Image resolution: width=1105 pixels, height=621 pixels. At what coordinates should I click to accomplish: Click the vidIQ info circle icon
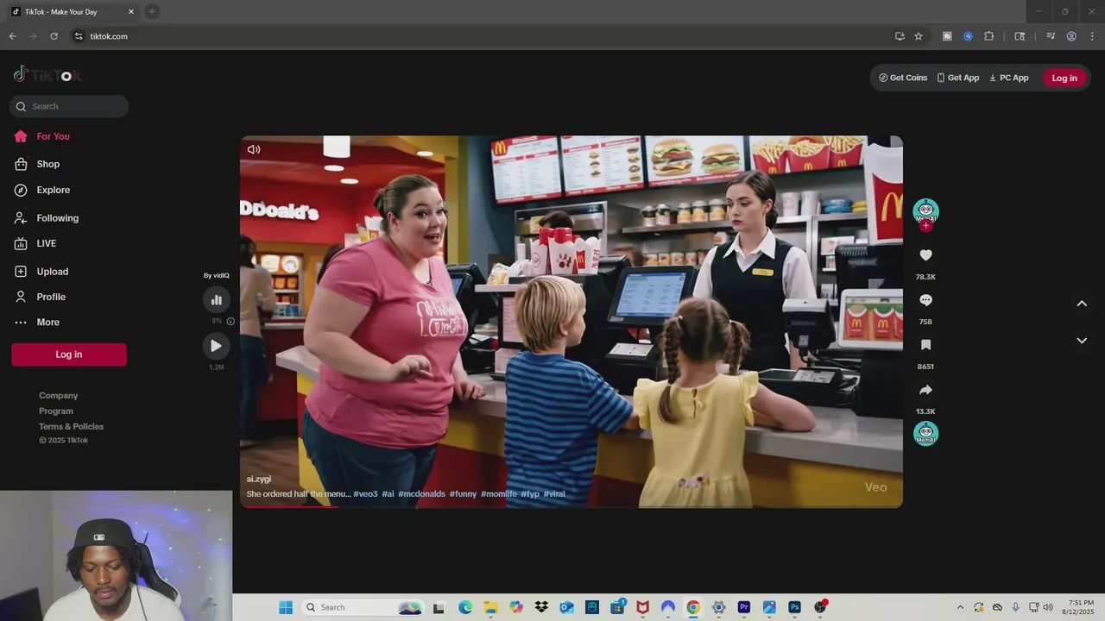click(230, 321)
